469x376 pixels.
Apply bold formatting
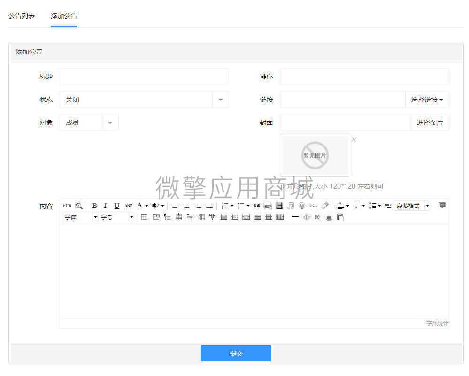94,206
